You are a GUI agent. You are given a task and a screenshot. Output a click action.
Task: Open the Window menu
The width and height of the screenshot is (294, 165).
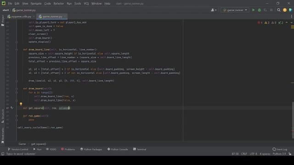96,4
